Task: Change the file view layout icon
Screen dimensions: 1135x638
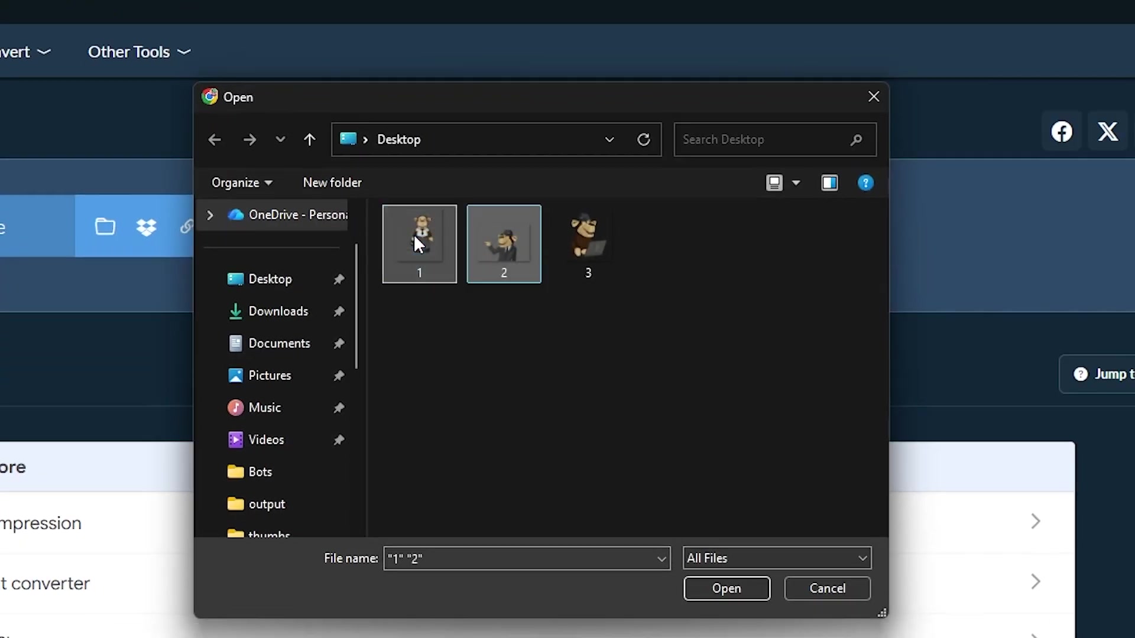Action: (x=774, y=183)
